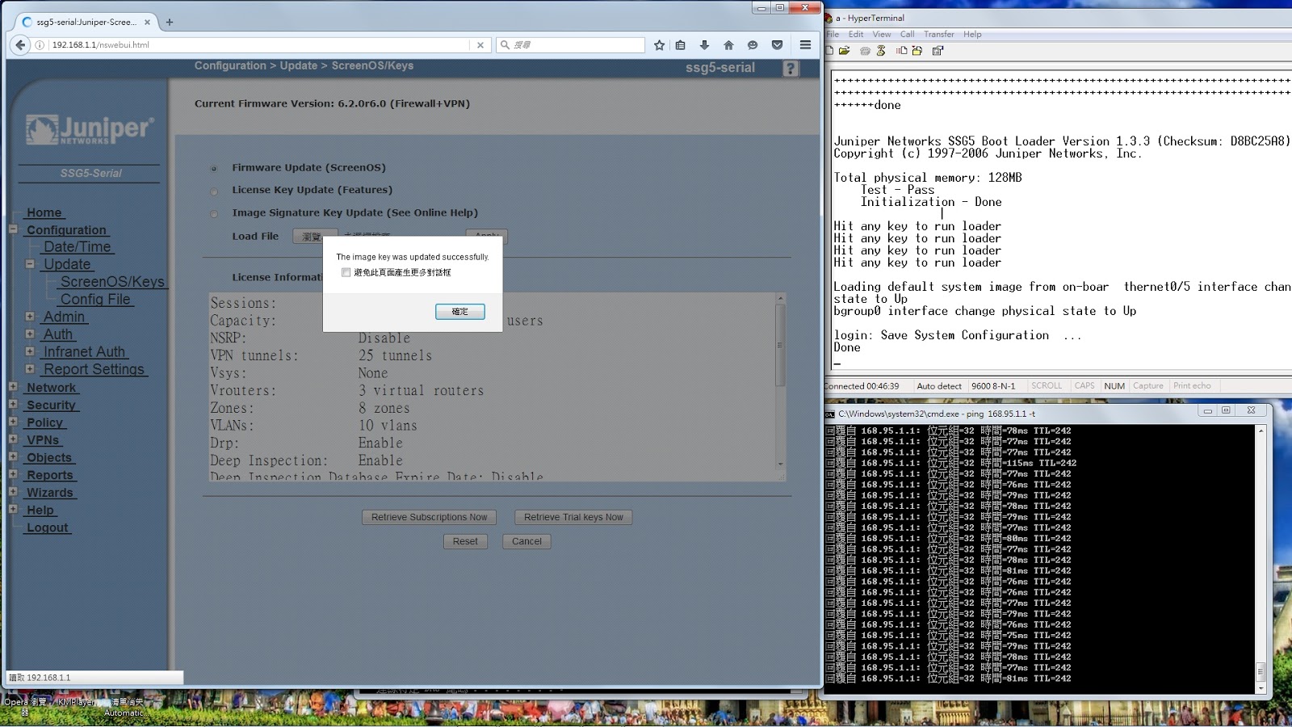Viewport: 1292px width, 727px height.
Task: Click the New connection icon in HyperTerminal
Action: click(829, 51)
